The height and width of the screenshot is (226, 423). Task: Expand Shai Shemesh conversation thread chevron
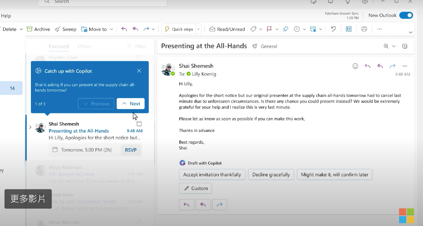point(30,127)
